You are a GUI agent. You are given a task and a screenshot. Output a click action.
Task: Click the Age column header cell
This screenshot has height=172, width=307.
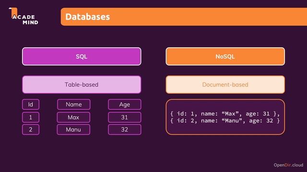(125, 105)
